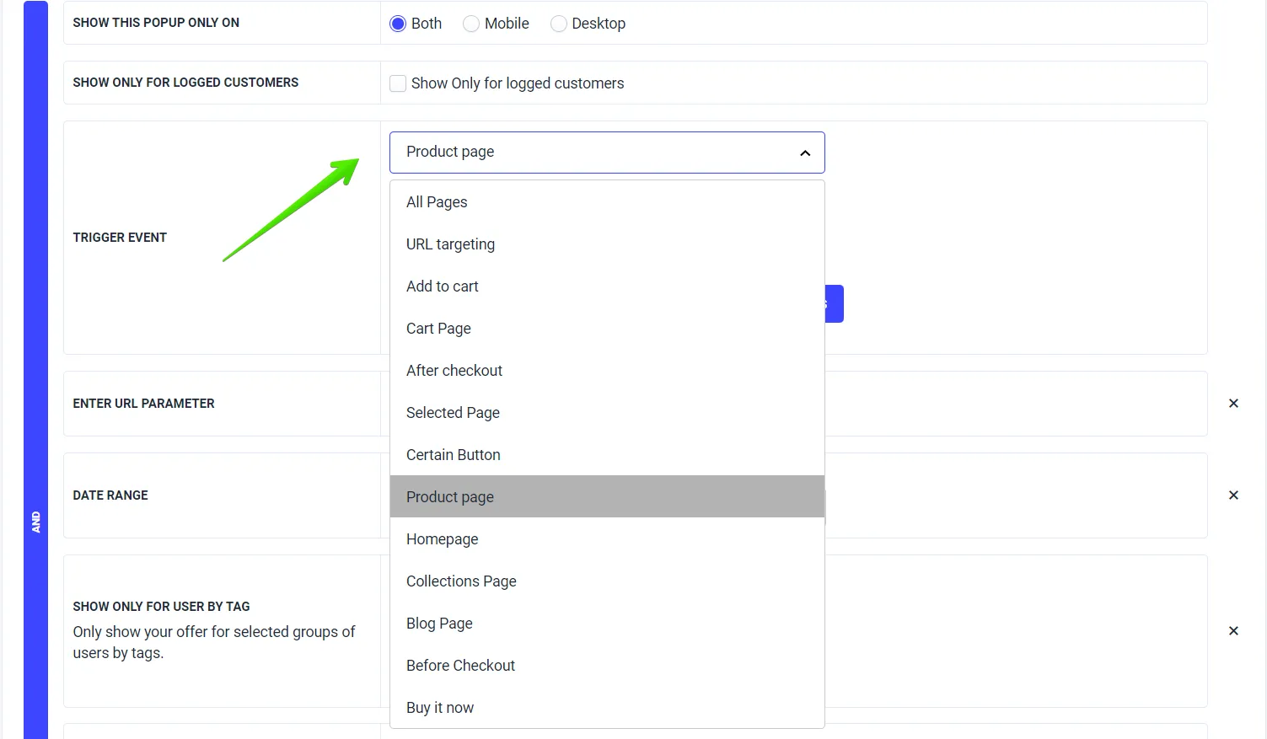Pick Blog Page option
Viewport: 1267px width, 739px height.
tap(607, 624)
